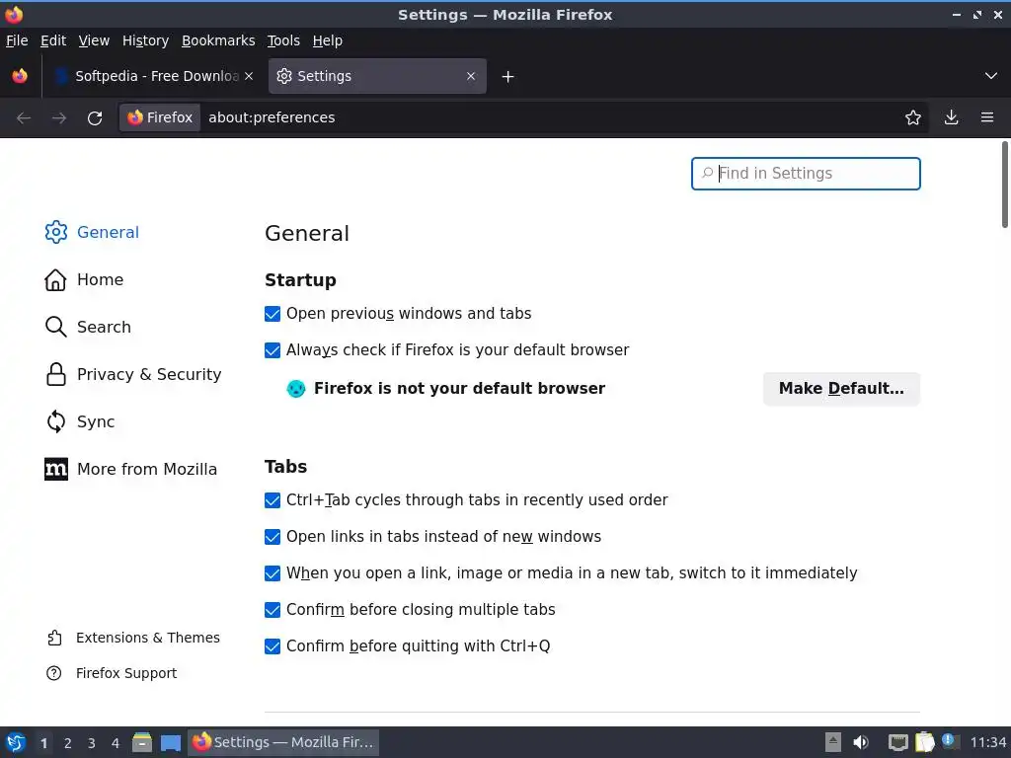Image resolution: width=1011 pixels, height=758 pixels.
Task: Close the Softpedia tab
Action: point(249,76)
